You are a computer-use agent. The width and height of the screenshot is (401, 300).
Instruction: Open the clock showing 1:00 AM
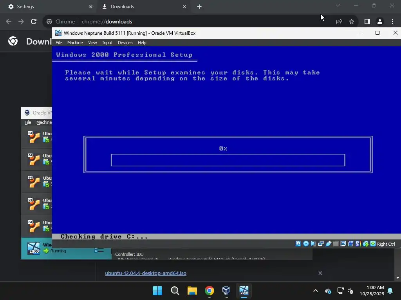point(372,291)
